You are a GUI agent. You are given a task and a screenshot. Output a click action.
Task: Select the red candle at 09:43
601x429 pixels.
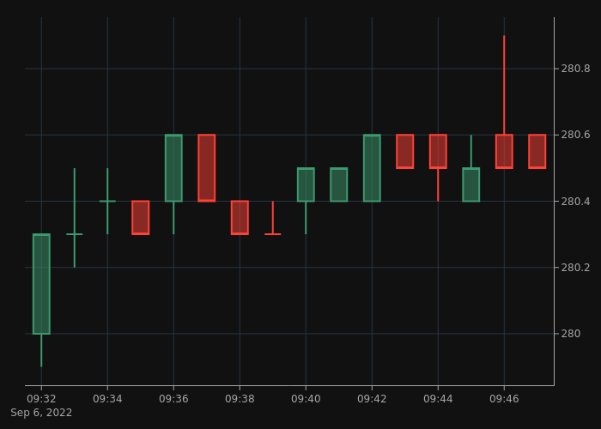(404, 151)
